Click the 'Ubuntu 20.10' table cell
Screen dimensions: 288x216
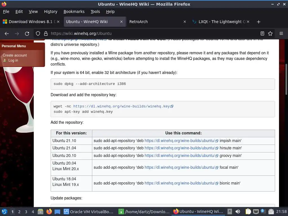pos(71,156)
